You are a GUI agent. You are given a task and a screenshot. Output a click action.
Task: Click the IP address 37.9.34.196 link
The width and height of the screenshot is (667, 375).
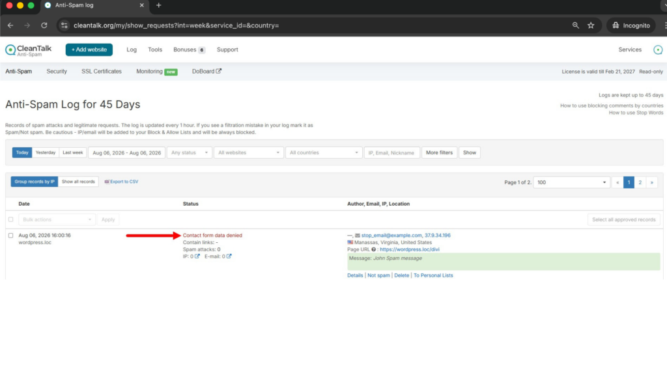tap(437, 236)
